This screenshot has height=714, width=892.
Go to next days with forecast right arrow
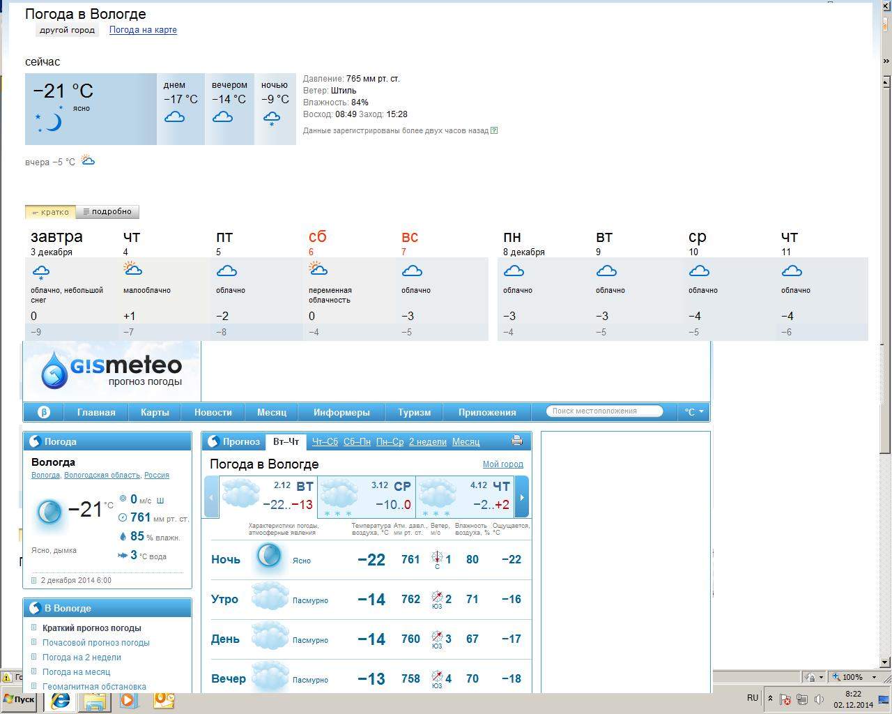click(521, 497)
